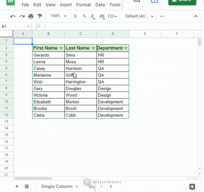Image resolution: width=204 pixels, height=192 pixels.
Task: Click vertical scrollbar up arrow
Action: coord(199,169)
